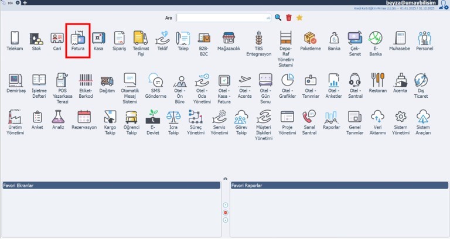Open the Çek-Senet module
450x239 pixels.
[x=354, y=40]
